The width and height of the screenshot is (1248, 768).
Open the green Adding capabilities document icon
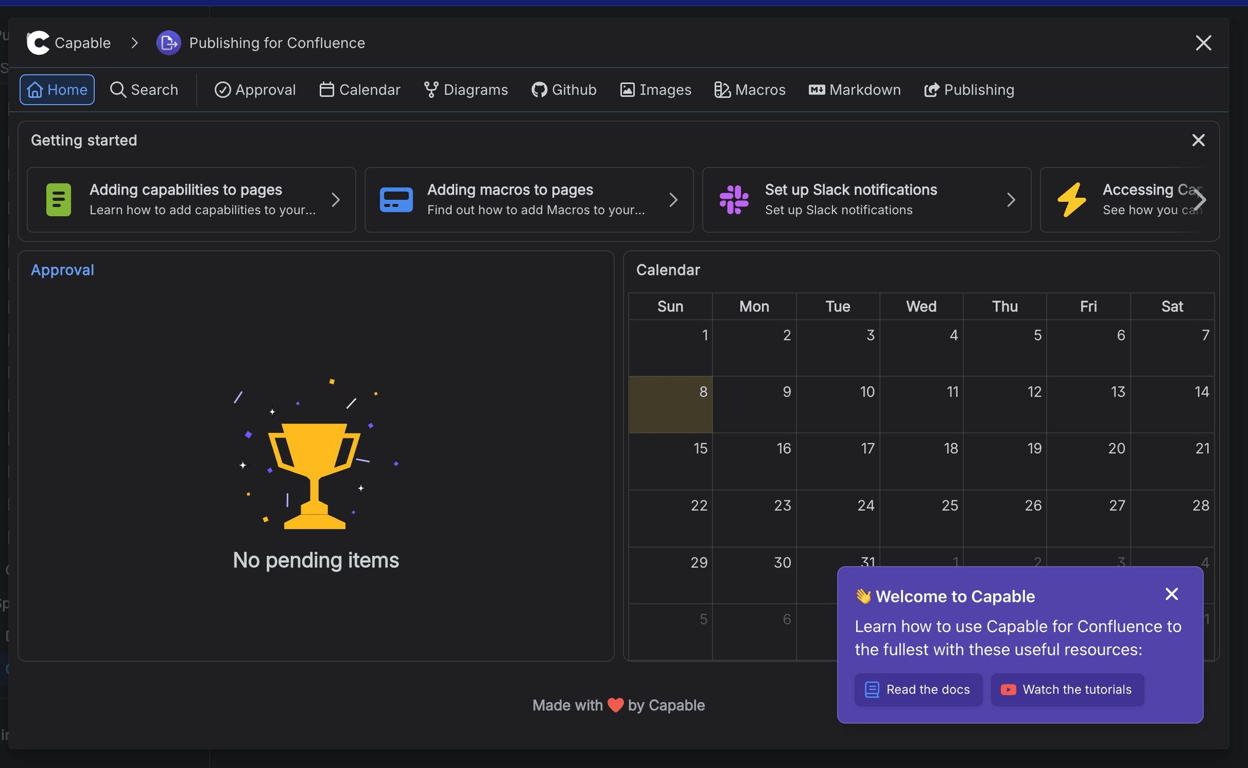tap(58, 200)
